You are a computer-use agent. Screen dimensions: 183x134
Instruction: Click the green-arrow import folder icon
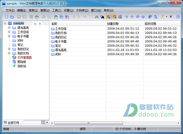tap(56, 17)
